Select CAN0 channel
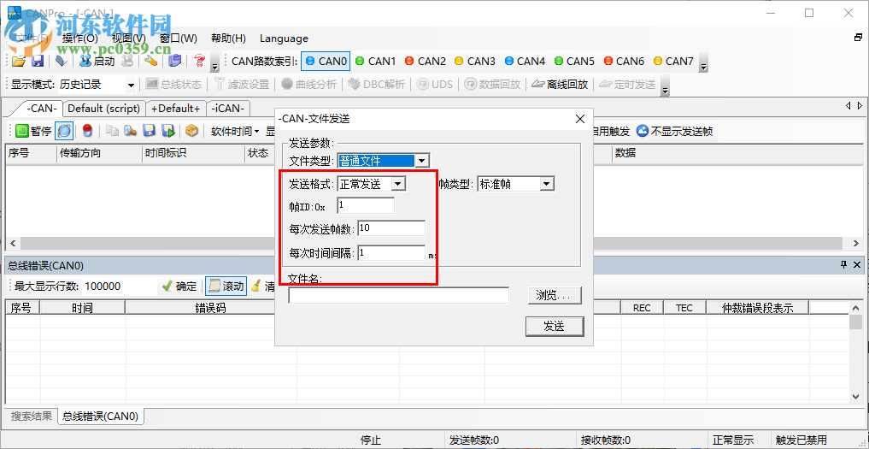 coord(326,61)
